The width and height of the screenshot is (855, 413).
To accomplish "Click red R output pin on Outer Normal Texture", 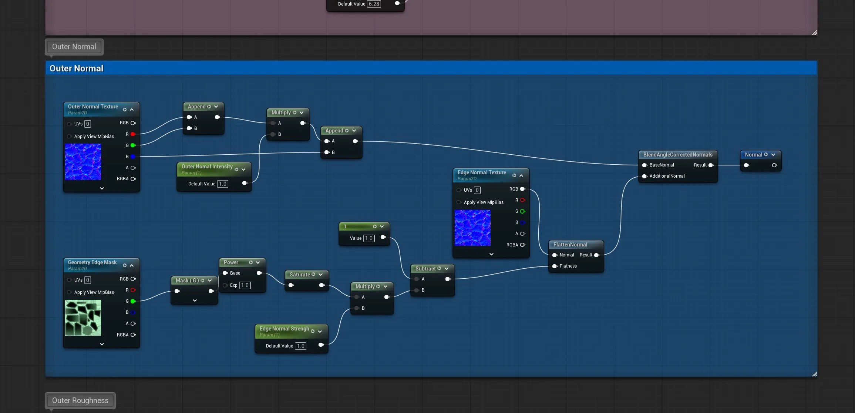I will click(x=133, y=134).
